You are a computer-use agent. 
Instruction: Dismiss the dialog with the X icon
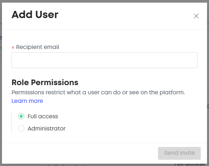(x=196, y=16)
